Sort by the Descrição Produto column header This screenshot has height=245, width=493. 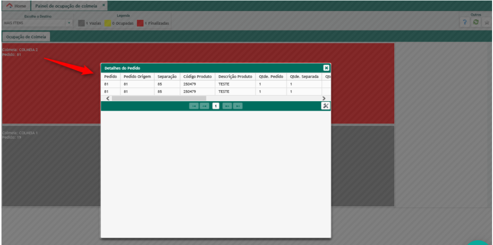point(236,77)
